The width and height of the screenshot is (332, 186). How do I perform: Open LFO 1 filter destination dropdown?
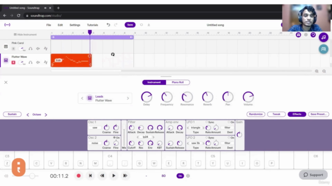point(227,128)
